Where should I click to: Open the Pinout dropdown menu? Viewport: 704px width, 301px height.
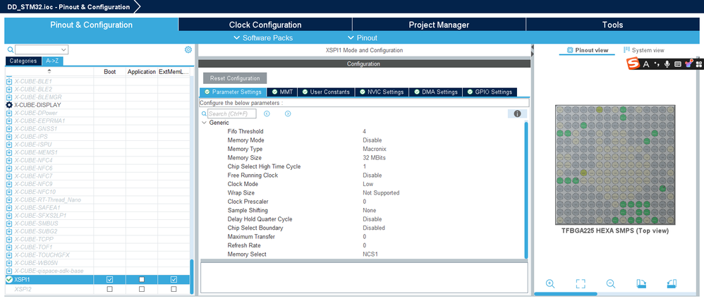pos(363,37)
